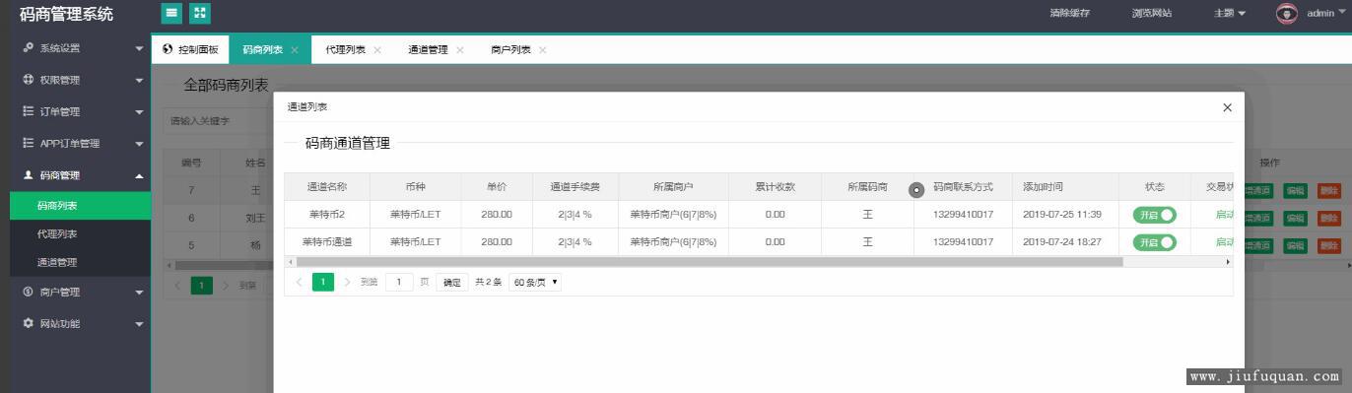Click the 请输入关键字 search field
Screen dimensions: 1352x393
217,120
